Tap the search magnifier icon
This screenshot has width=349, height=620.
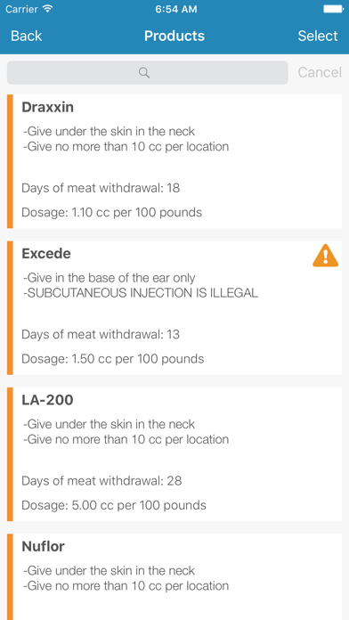click(144, 72)
